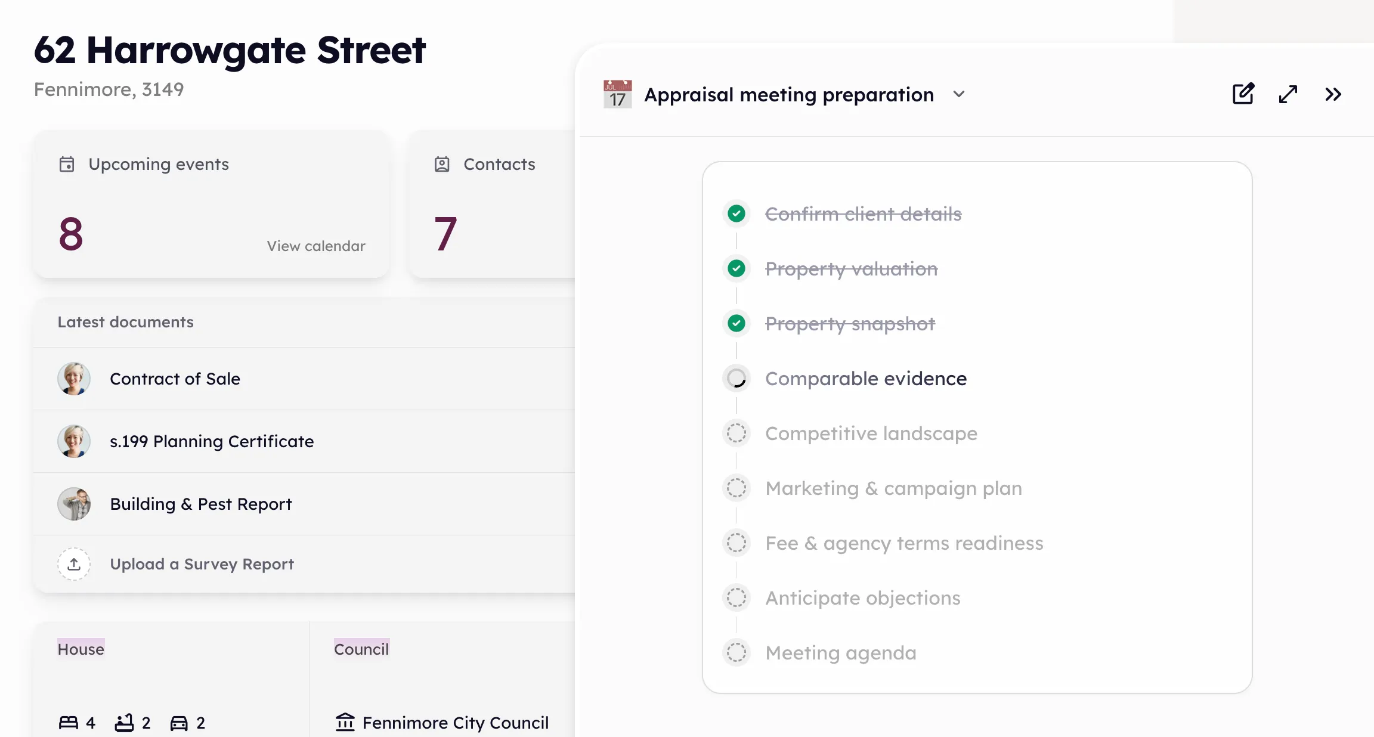Click the struck-through Confirm client details text

coord(864,214)
